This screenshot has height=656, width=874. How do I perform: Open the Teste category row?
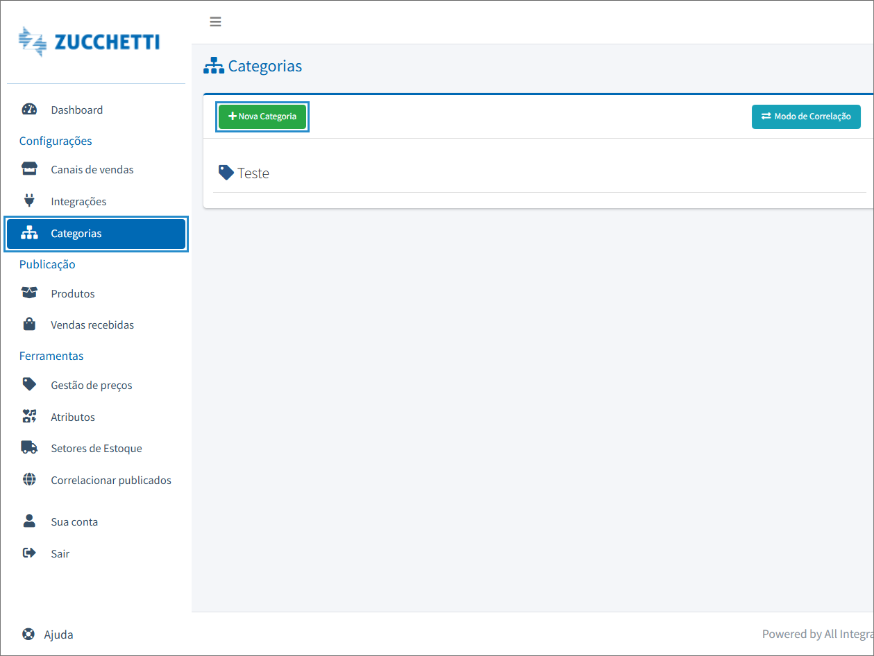(253, 173)
